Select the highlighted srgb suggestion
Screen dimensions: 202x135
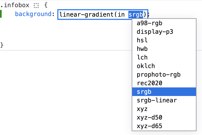(144, 92)
